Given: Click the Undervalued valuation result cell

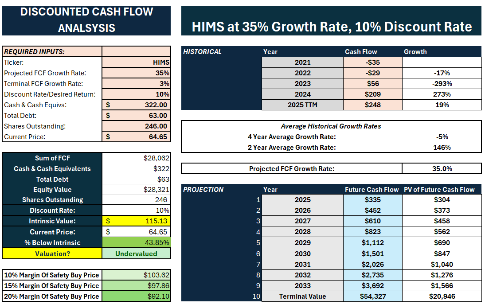Looking at the screenshot, I should (x=137, y=253).
